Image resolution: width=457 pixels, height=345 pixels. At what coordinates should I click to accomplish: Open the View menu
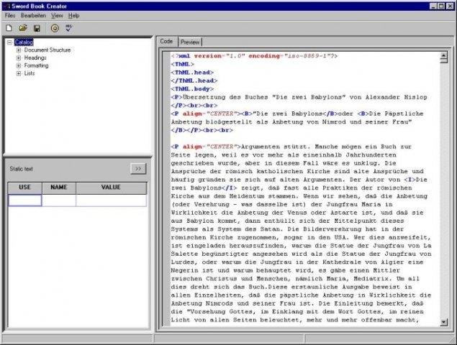coord(57,15)
